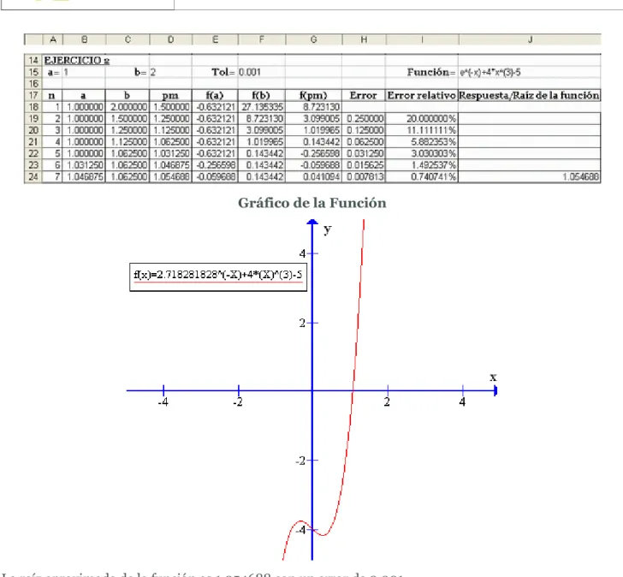The image size is (623, 577).
Task: Click cell with value 27.135335
Action: [x=262, y=107]
